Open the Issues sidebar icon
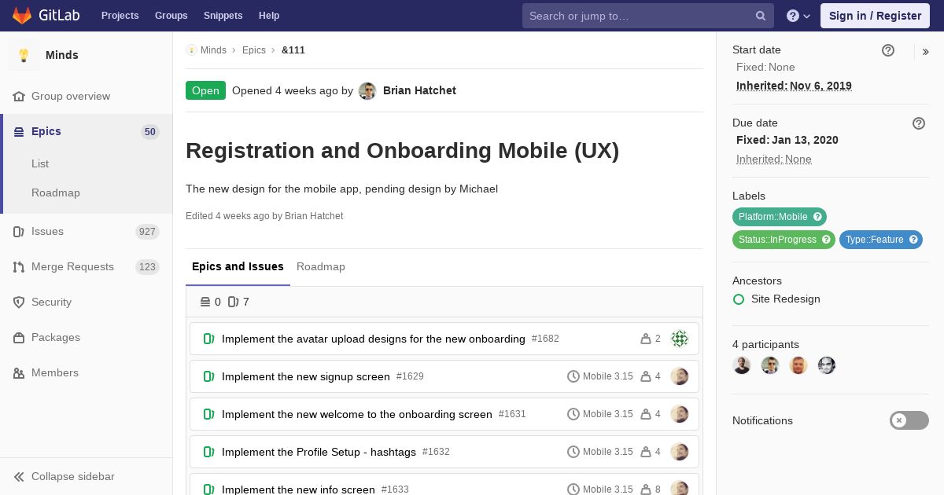 (19, 232)
